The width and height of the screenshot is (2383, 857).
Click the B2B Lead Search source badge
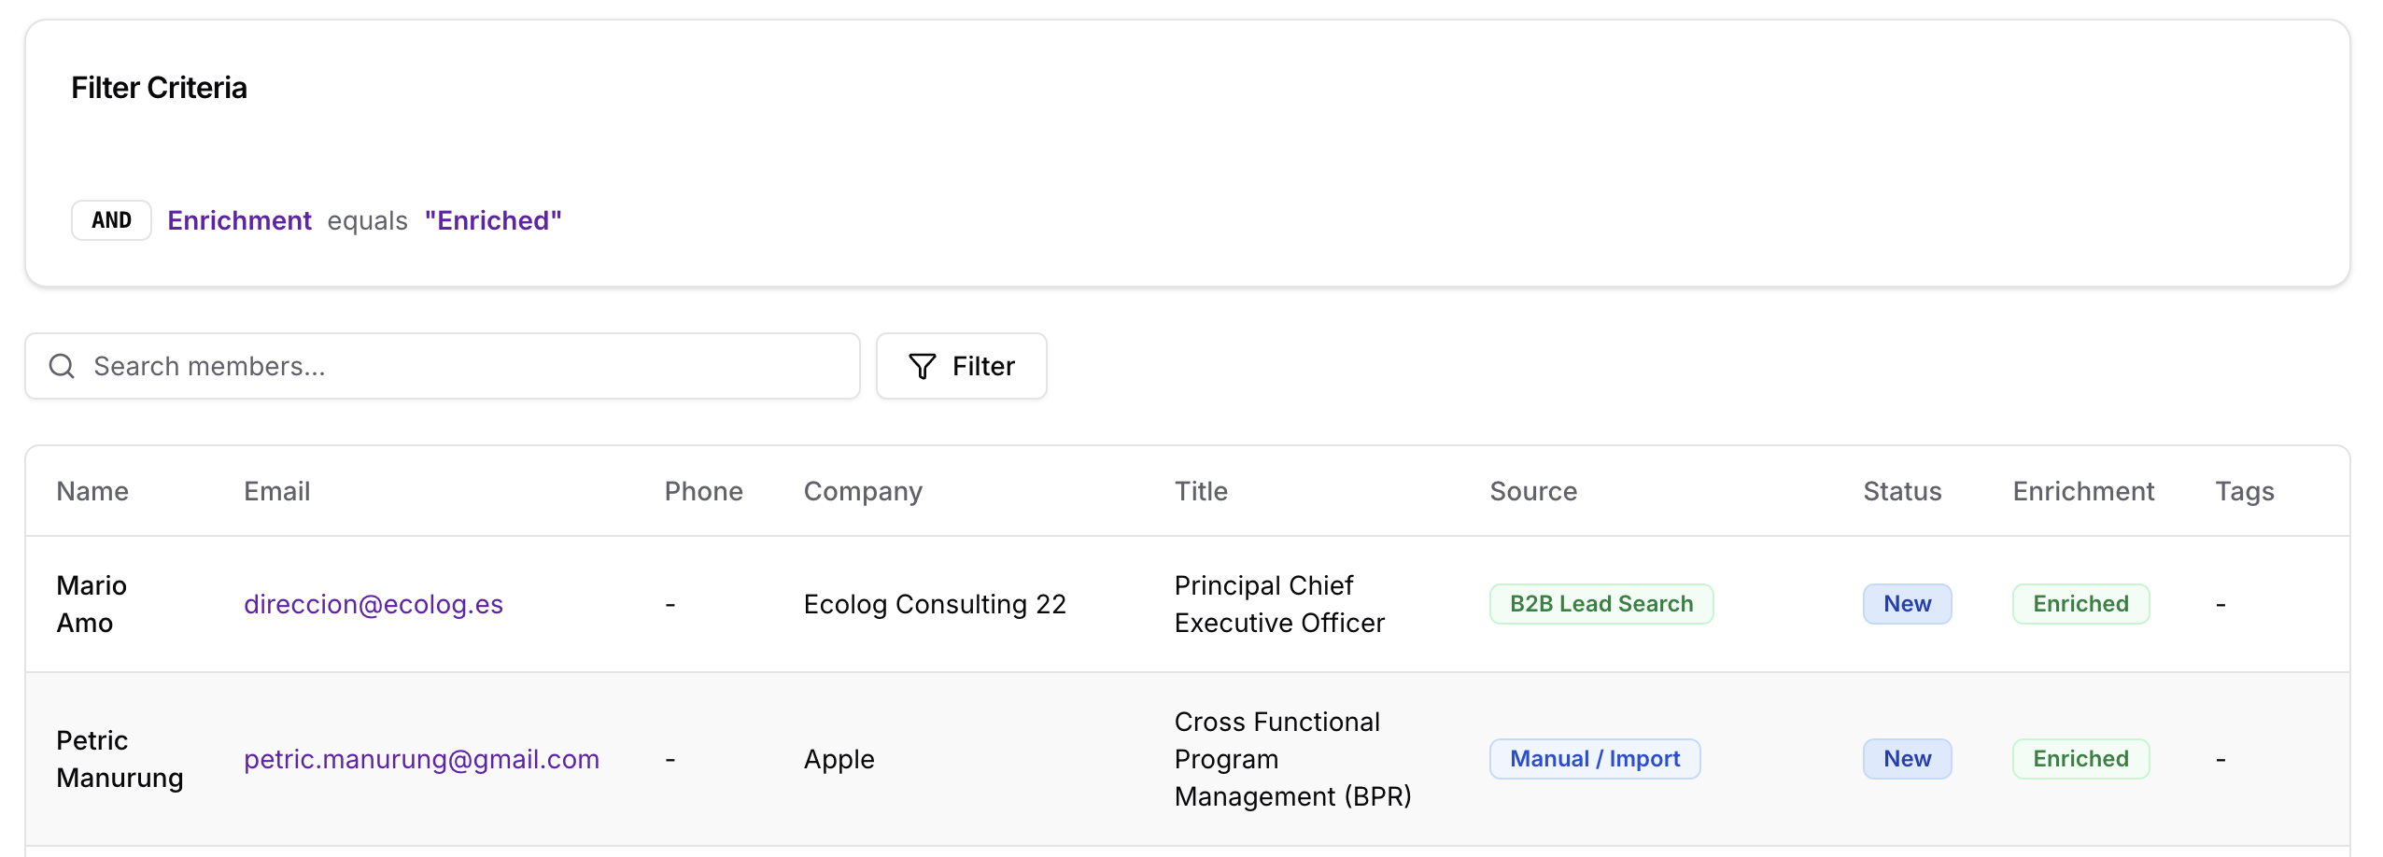click(1600, 604)
